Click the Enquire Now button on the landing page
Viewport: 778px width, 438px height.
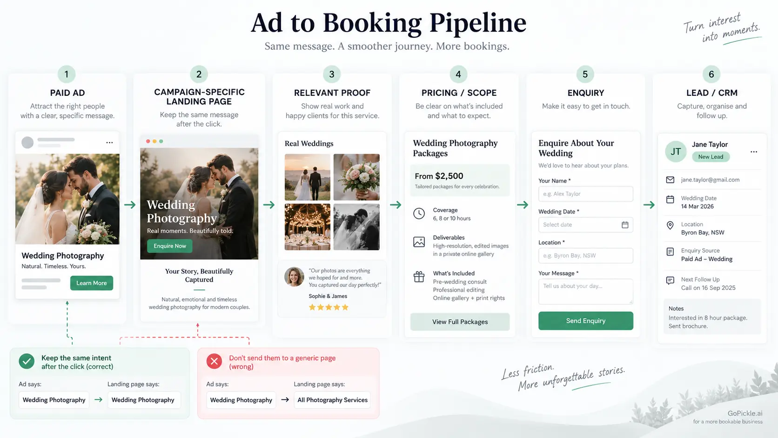pos(170,246)
